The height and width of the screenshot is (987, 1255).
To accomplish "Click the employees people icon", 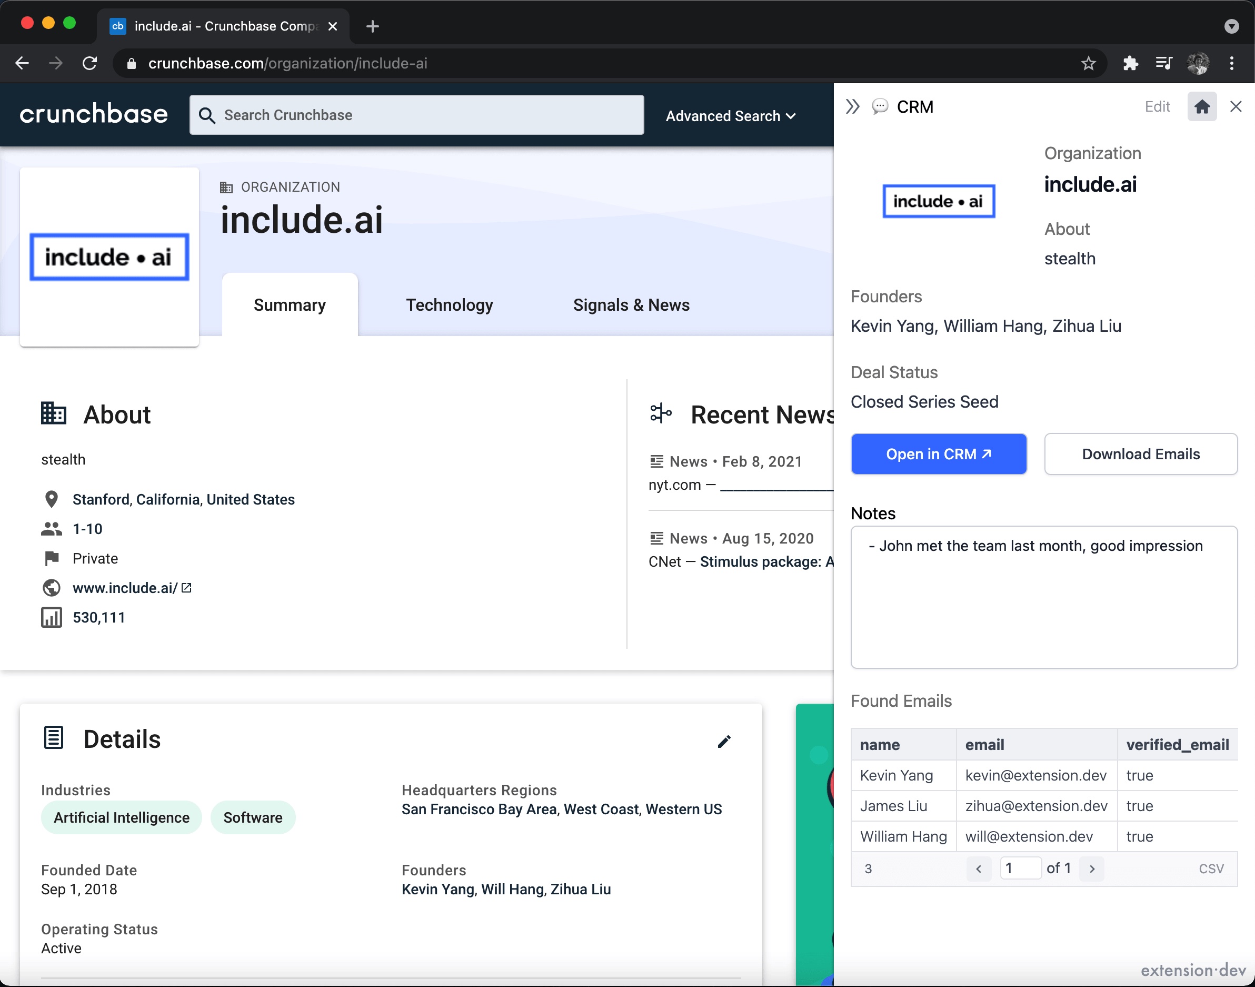I will coord(52,529).
